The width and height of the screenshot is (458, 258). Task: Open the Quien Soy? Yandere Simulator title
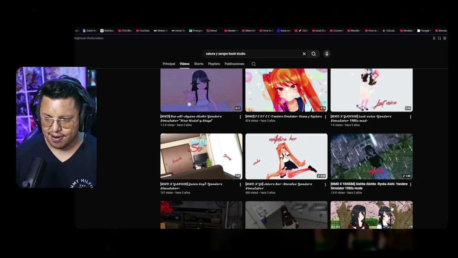click(191, 186)
